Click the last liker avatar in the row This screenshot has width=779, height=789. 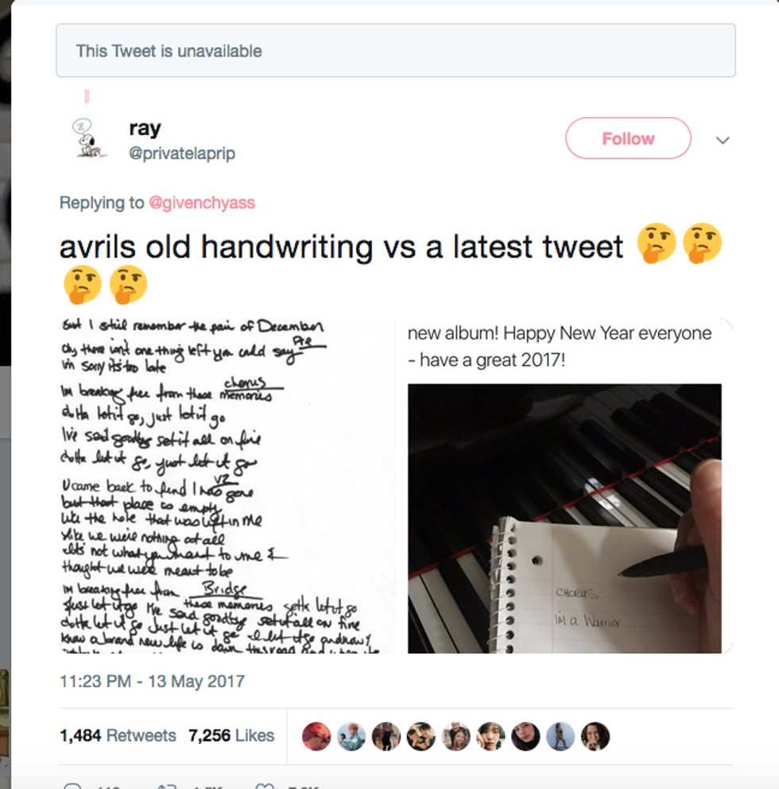point(595,737)
